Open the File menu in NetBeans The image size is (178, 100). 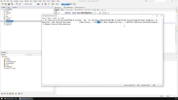coord(4,1)
